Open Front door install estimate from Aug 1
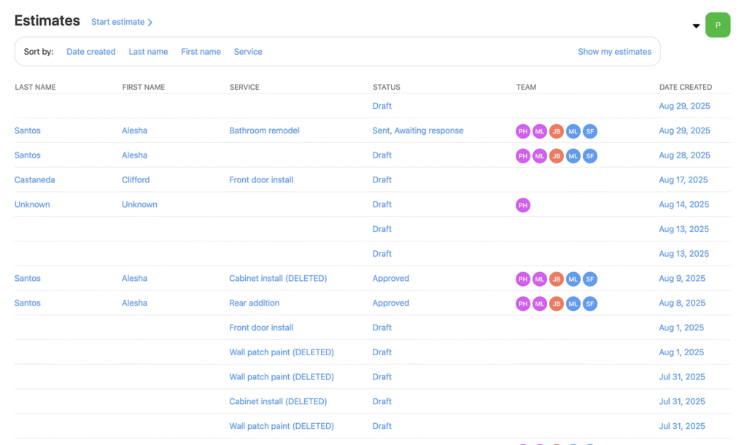Viewport: 747px width, 445px height. coord(261,328)
